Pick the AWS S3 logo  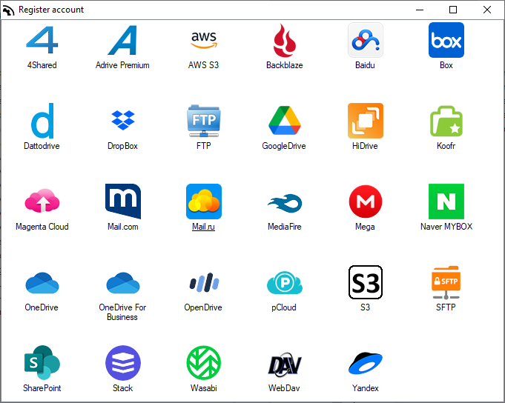click(204, 40)
